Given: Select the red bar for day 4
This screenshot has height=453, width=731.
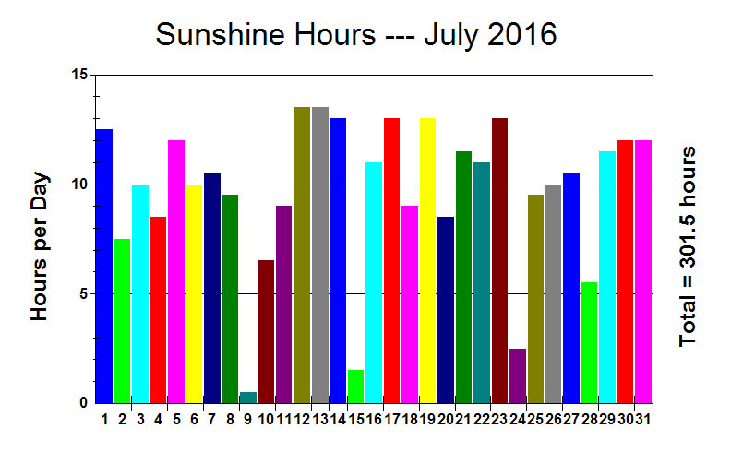Looking at the screenshot, I should pos(158,310).
